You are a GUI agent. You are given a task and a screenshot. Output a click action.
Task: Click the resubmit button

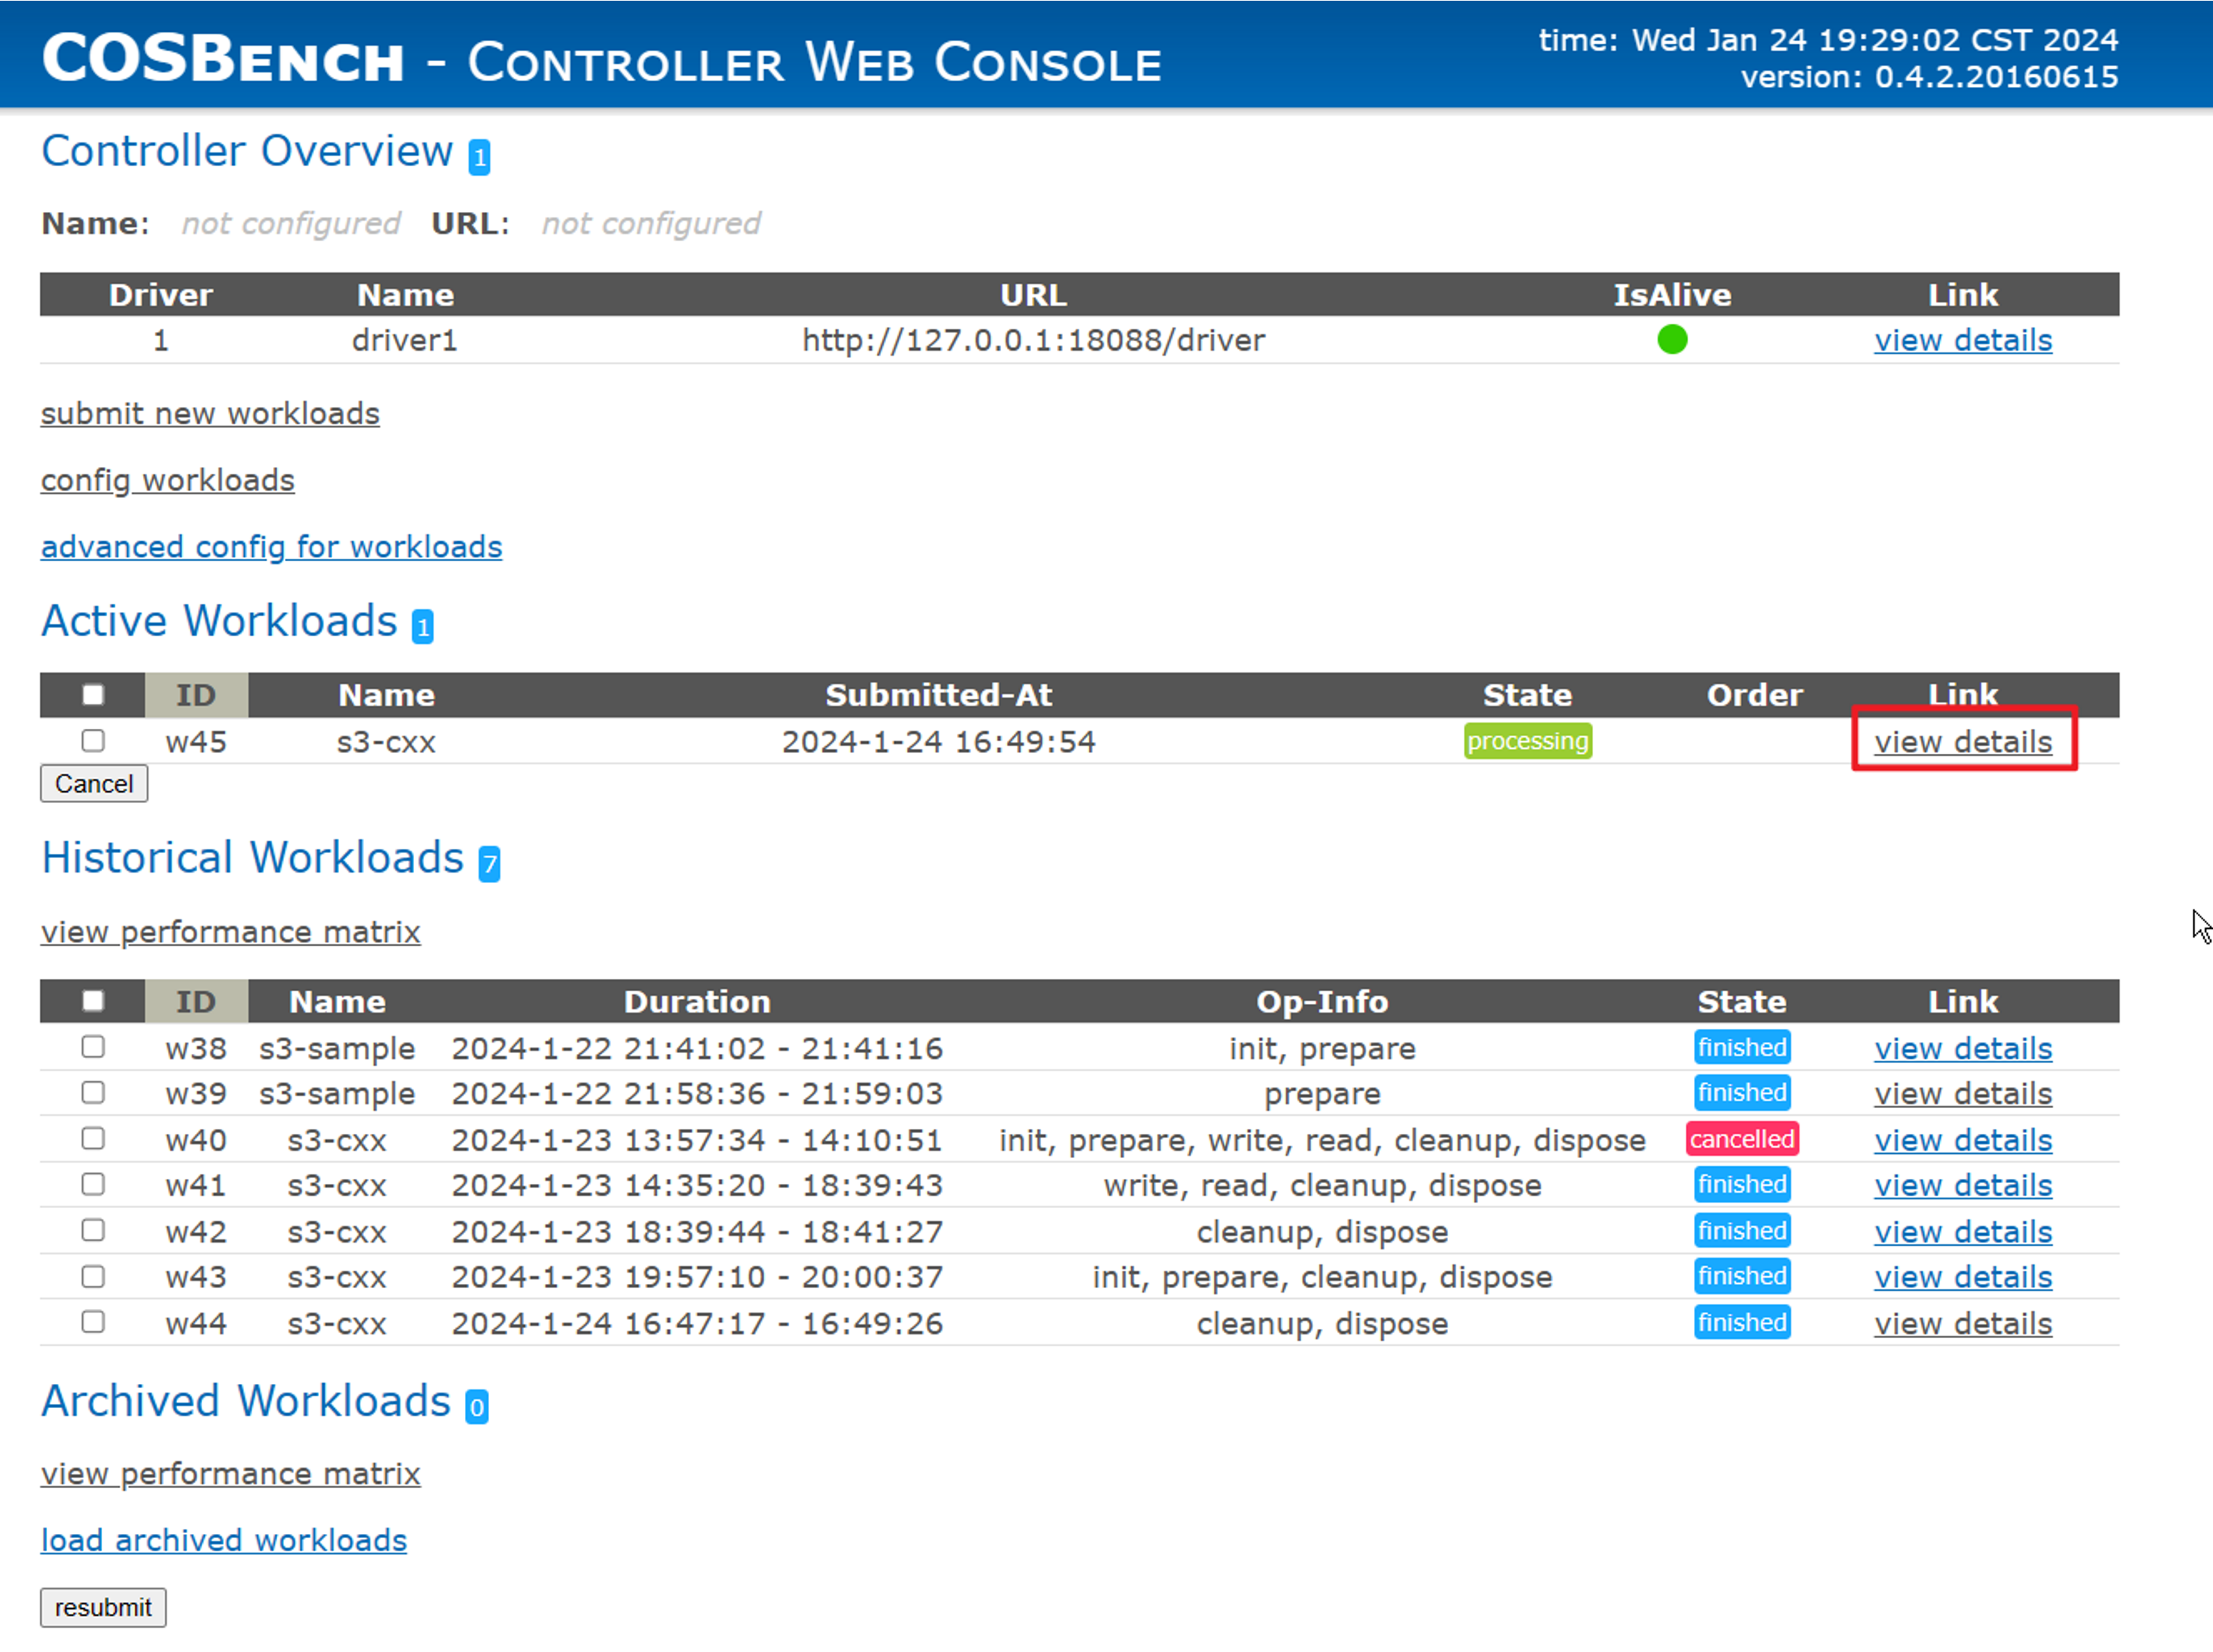[x=103, y=1607]
